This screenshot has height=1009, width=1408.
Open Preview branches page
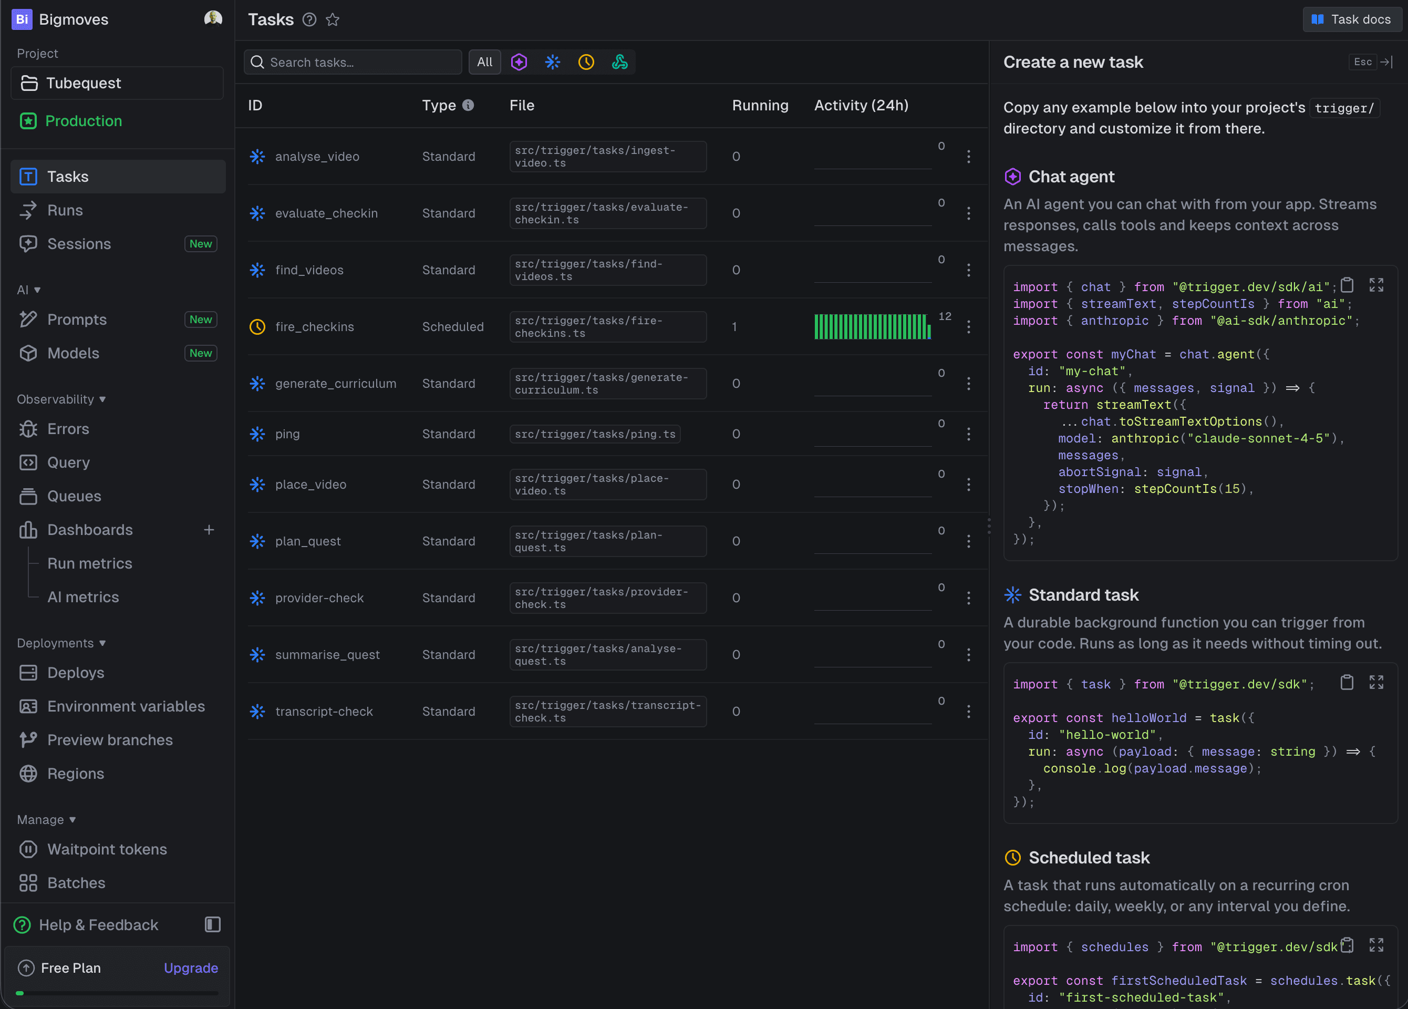tap(118, 740)
